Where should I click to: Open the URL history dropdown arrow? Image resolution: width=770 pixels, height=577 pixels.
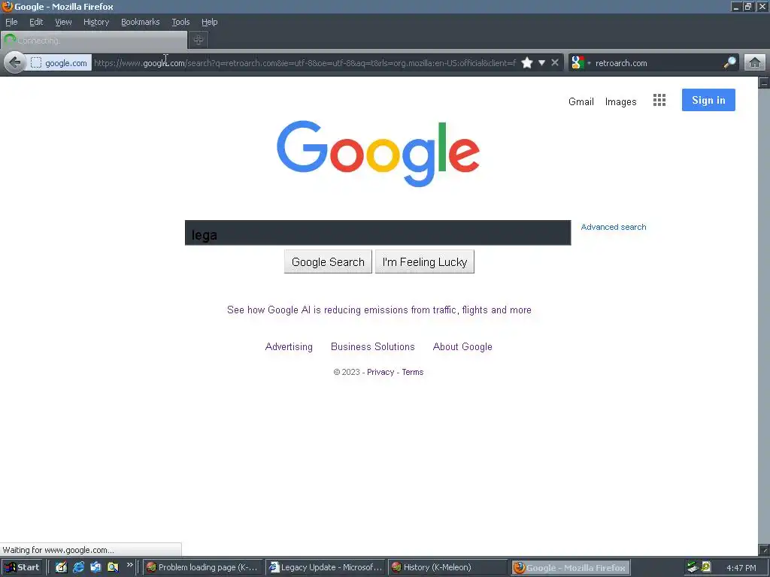(x=541, y=63)
